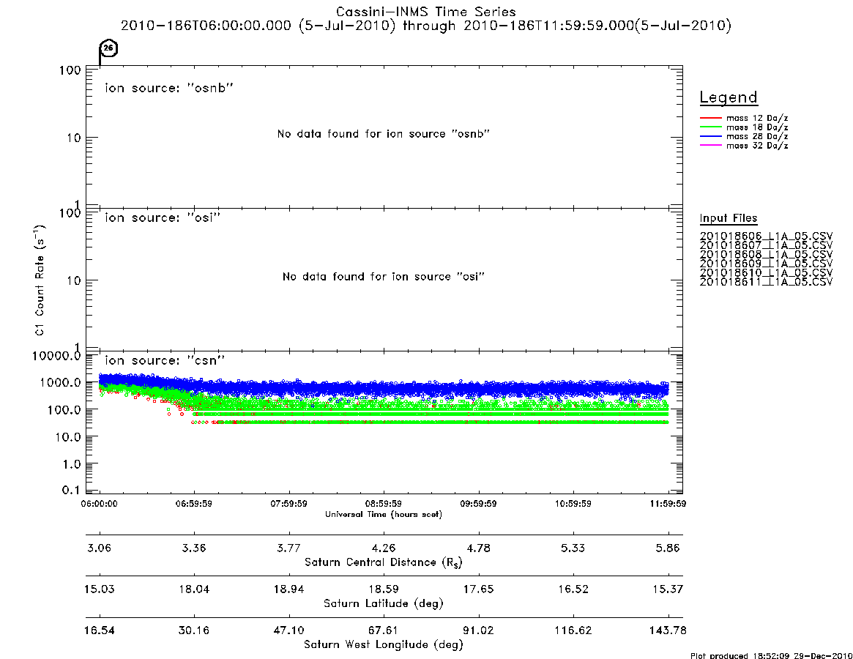Click the 'Saturn Central Distance (Rs)' axis label
This screenshot has width=853, height=659.
tap(384, 562)
